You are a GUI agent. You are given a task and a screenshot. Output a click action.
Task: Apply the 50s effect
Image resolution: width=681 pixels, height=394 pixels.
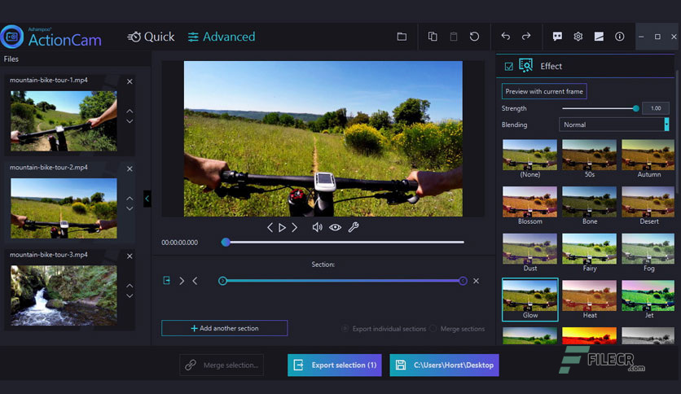click(590, 159)
